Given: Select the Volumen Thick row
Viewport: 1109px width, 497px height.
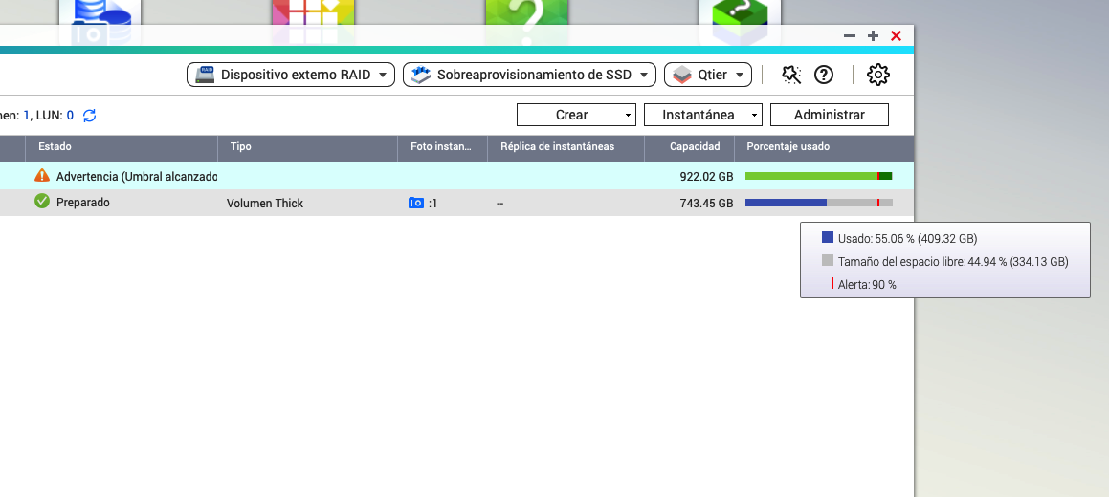Looking at the screenshot, I should [x=265, y=203].
